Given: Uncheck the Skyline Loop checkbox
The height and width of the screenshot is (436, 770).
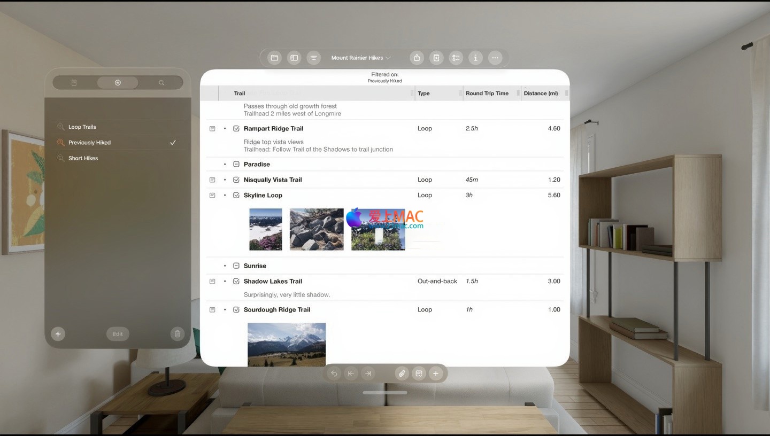Looking at the screenshot, I should point(236,195).
